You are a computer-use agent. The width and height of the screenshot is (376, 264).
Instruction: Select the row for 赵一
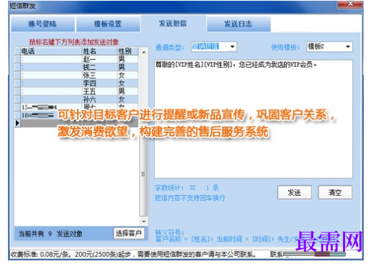click(x=76, y=59)
